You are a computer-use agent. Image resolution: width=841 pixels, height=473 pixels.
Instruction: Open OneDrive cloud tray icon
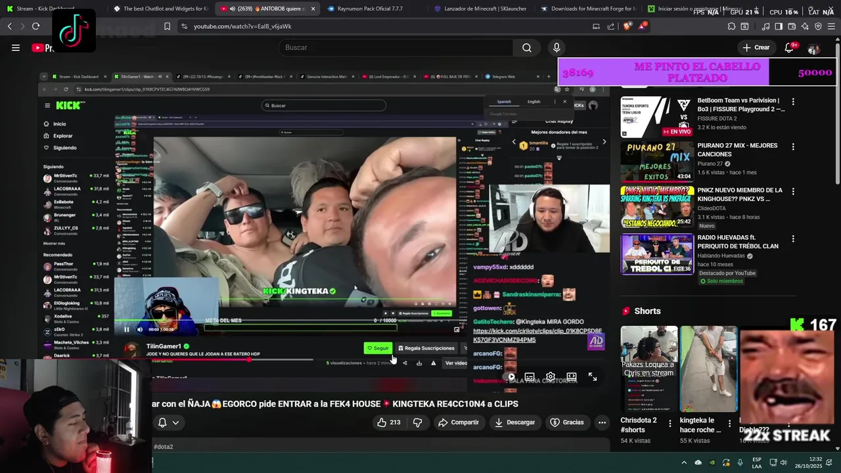click(x=698, y=462)
